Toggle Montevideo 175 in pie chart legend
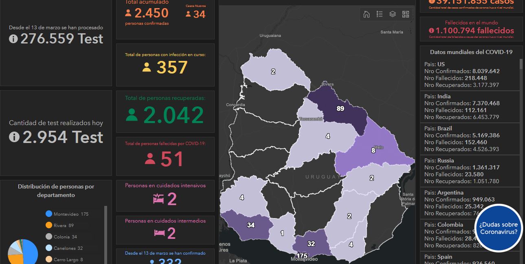This screenshot has height=264, width=525. (70, 214)
